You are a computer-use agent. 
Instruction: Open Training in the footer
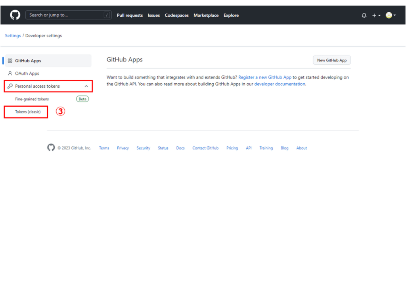(x=266, y=148)
